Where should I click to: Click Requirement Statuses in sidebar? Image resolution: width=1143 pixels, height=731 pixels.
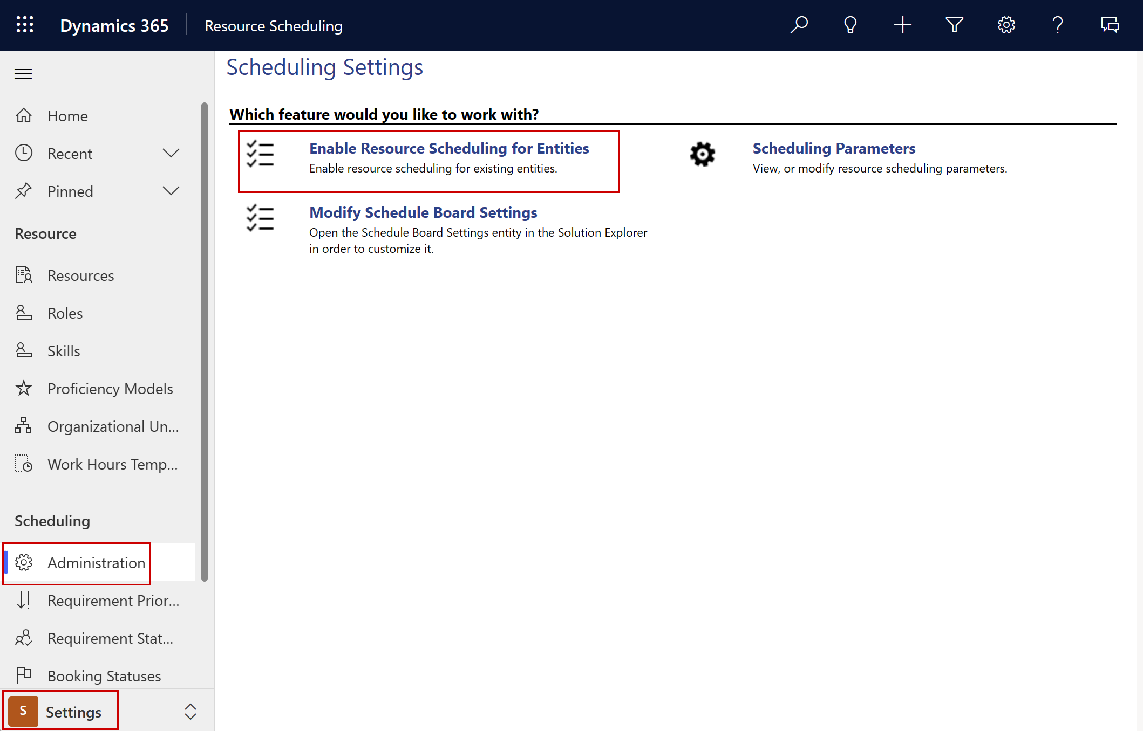(x=108, y=638)
